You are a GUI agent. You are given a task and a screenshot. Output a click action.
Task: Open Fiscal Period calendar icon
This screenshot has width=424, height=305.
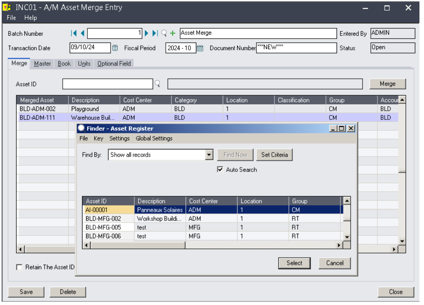[200, 48]
